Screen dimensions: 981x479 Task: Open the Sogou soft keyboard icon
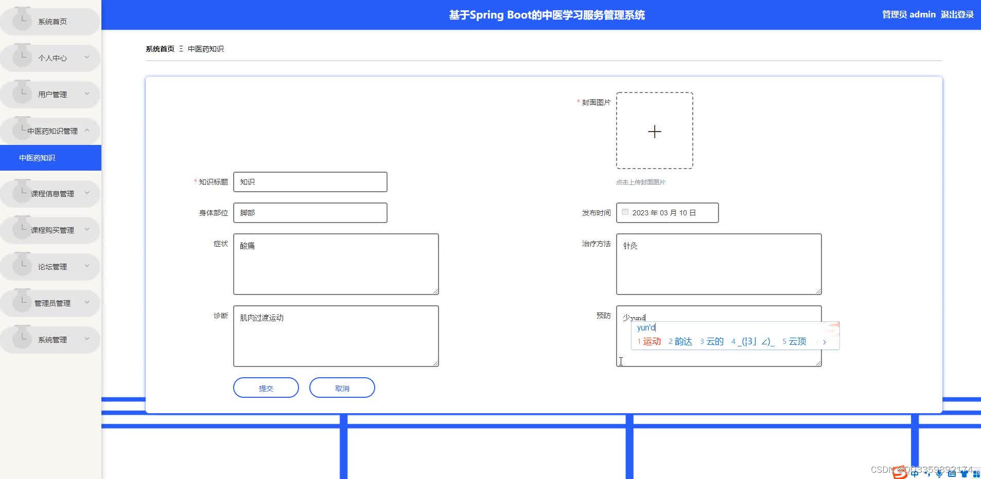[952, 473]
